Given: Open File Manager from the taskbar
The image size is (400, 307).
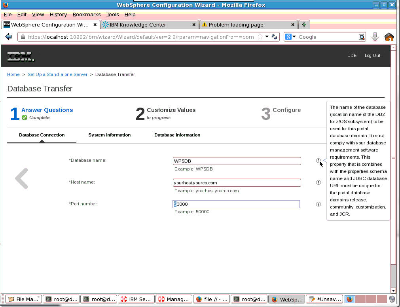Looking at the screenshot, I should (x=23, y=299).
